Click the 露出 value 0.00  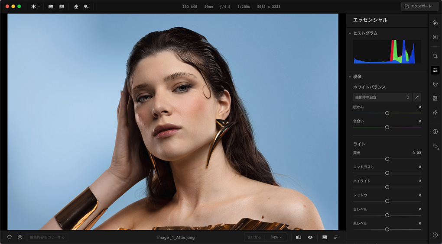[x=416, y=153]
